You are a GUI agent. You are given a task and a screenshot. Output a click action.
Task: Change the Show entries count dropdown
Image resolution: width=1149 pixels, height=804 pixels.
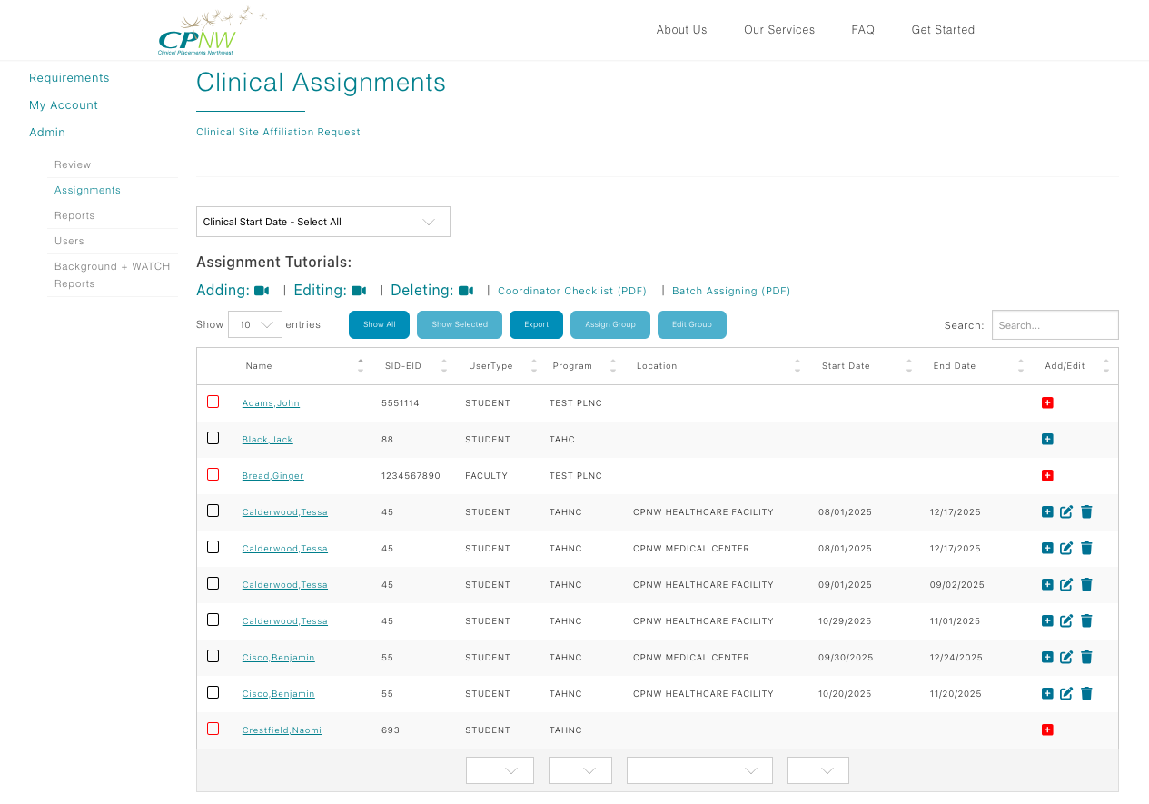tap(254, 324)
